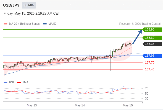Click the RSI 30 level label
Screen dimensions: 163x110
pyautogui.click(x=147, y=98)
